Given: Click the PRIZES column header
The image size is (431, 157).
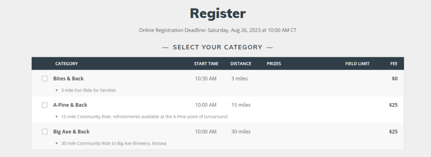Looking at the screenshot, I should (274, 64).
